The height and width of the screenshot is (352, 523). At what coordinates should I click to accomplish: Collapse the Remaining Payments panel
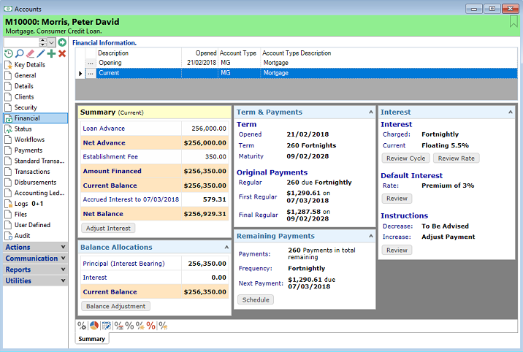[x=370, y=236]
